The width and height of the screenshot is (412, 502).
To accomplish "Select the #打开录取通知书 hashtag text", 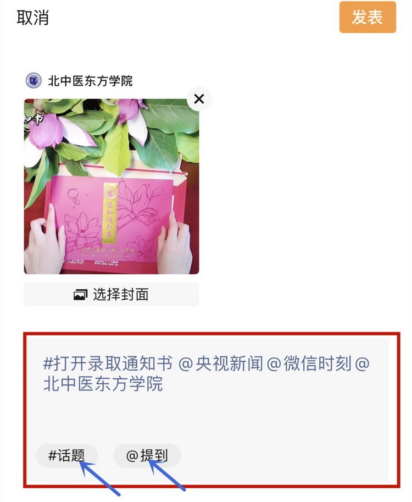I will point(108,363).
